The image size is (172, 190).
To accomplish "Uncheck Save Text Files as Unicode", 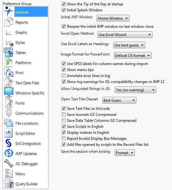I will point(64,109).
